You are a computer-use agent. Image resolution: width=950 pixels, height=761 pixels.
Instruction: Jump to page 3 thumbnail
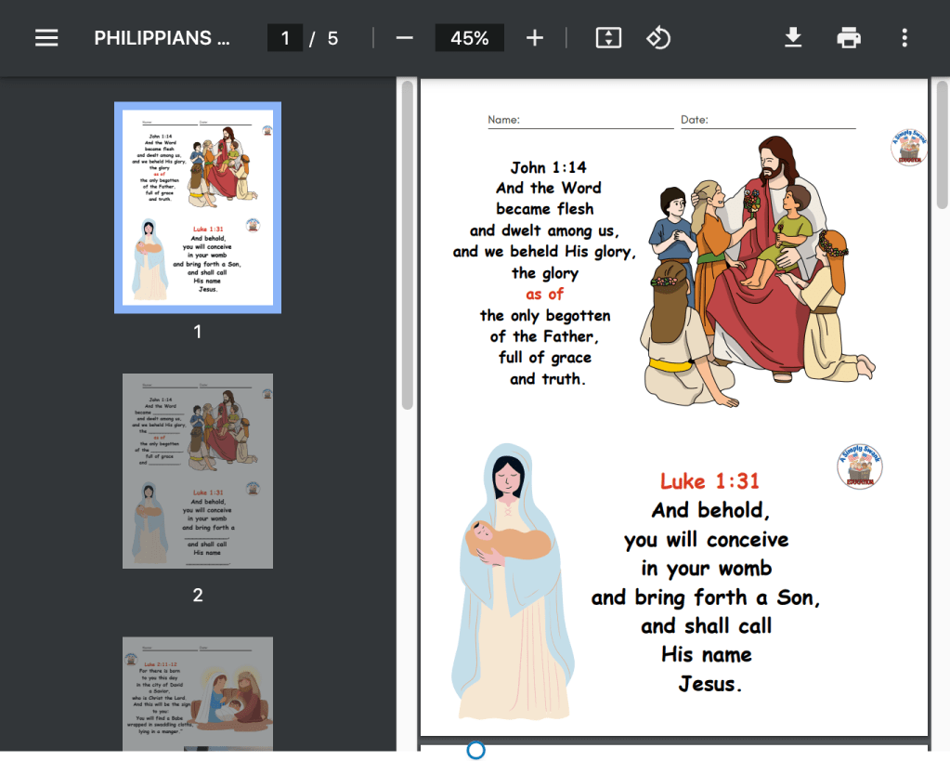pyautogui.click(x=198, y=693)
